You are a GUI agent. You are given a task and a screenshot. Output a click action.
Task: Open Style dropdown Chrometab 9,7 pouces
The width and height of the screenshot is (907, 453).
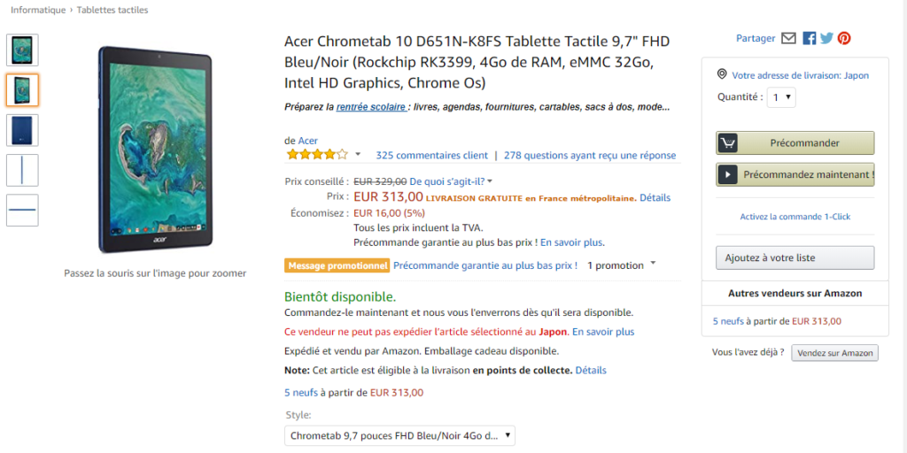(399, 435)
